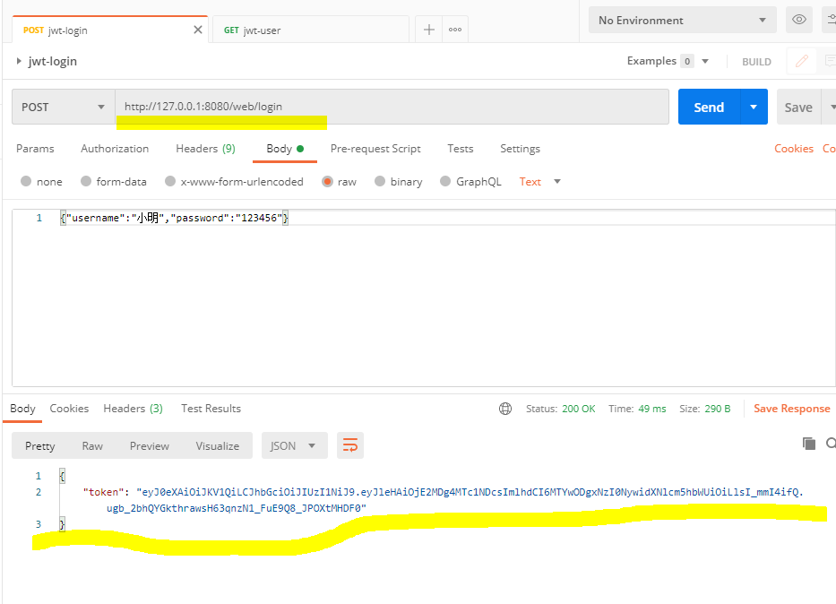This screenshot has width=836, height=604.
Task: Open the response Body tab
Action: [22, 409]
